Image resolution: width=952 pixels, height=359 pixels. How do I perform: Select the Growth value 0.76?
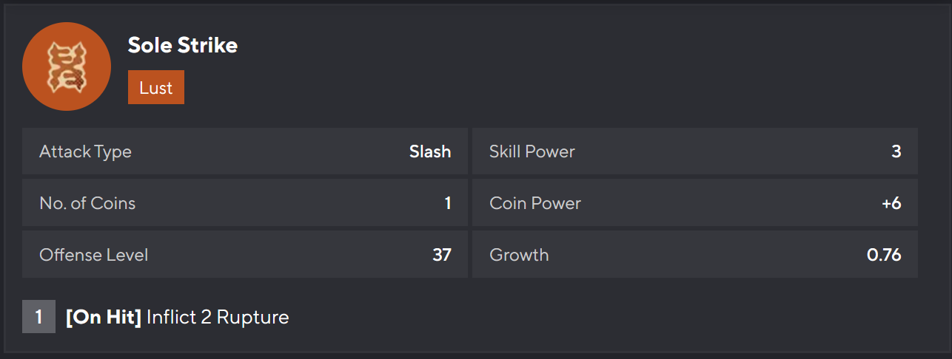click(884, 255)
